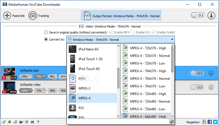The image size is (219, 126).
Task: Toggle video switch for Softpedia video row
Action: click(x=197, y=87)
